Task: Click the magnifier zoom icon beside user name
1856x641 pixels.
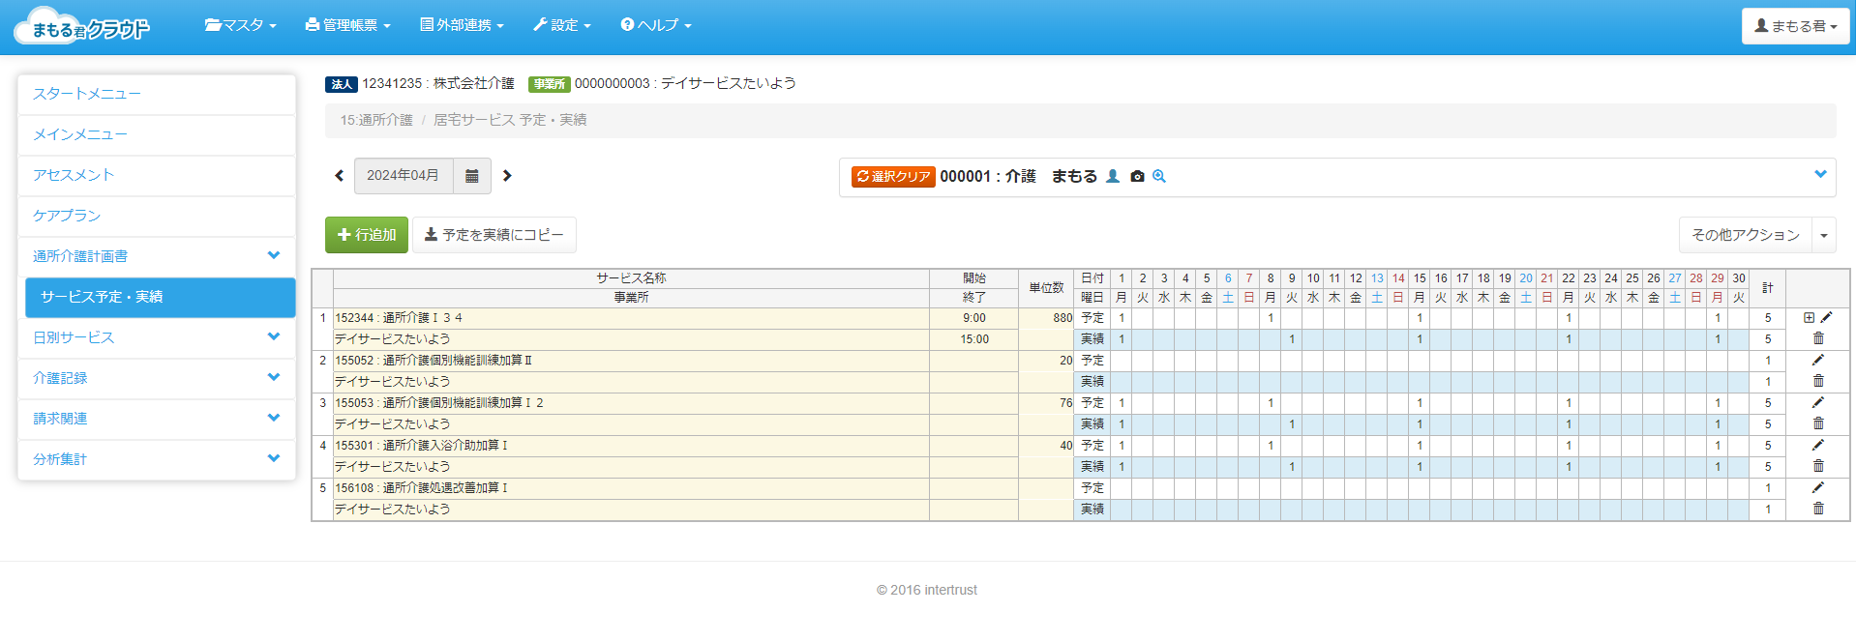Action: (1159, 176)
